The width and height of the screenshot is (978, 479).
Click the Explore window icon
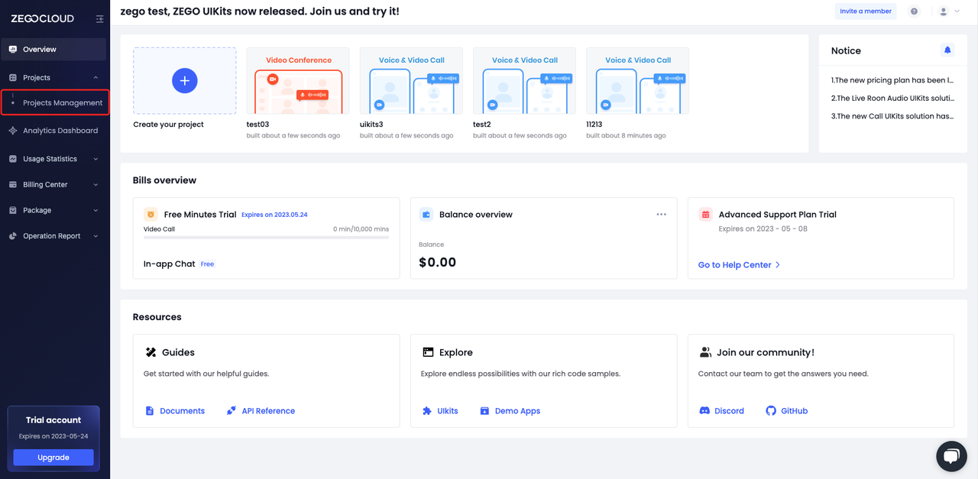click(x=428, y=352)
